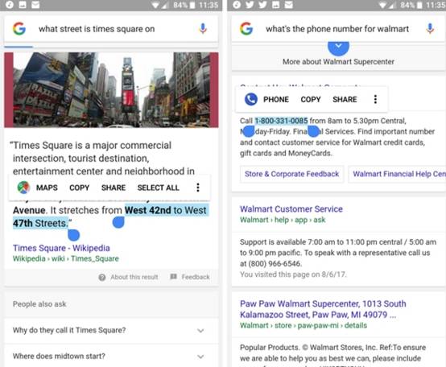This screenshot has width=446, height=367.
Task: Open Times Square - Wikipedia link
Action: (61, 248)
